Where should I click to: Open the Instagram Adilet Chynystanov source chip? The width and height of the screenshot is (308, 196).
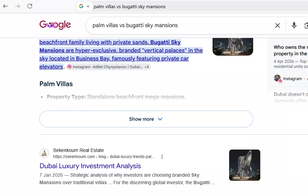click(x=109, y=67)
